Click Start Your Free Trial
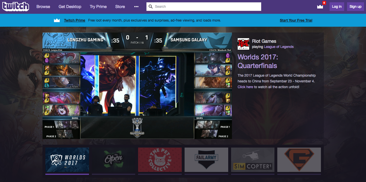Viewport: 366px width, 182px height. point(296,20)
